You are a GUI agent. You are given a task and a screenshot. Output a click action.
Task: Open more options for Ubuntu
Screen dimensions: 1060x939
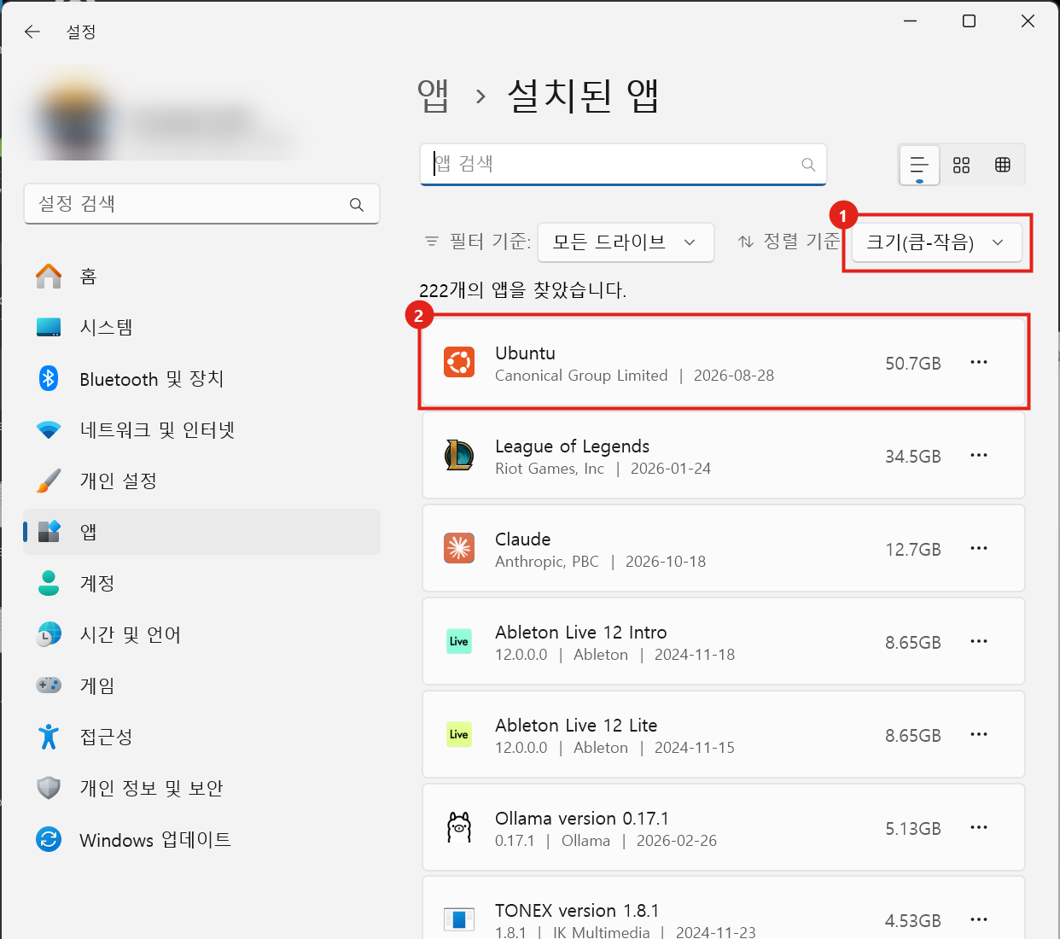point(979,362)
